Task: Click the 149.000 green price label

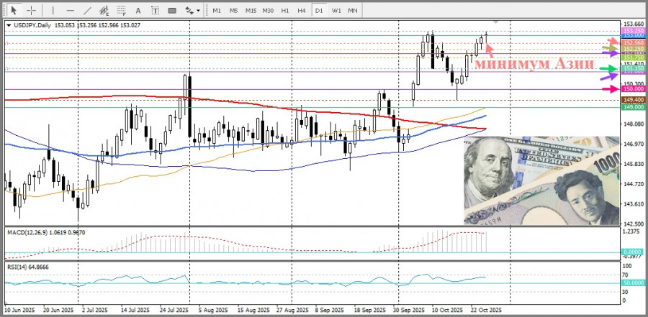Action: pos(633,107)
